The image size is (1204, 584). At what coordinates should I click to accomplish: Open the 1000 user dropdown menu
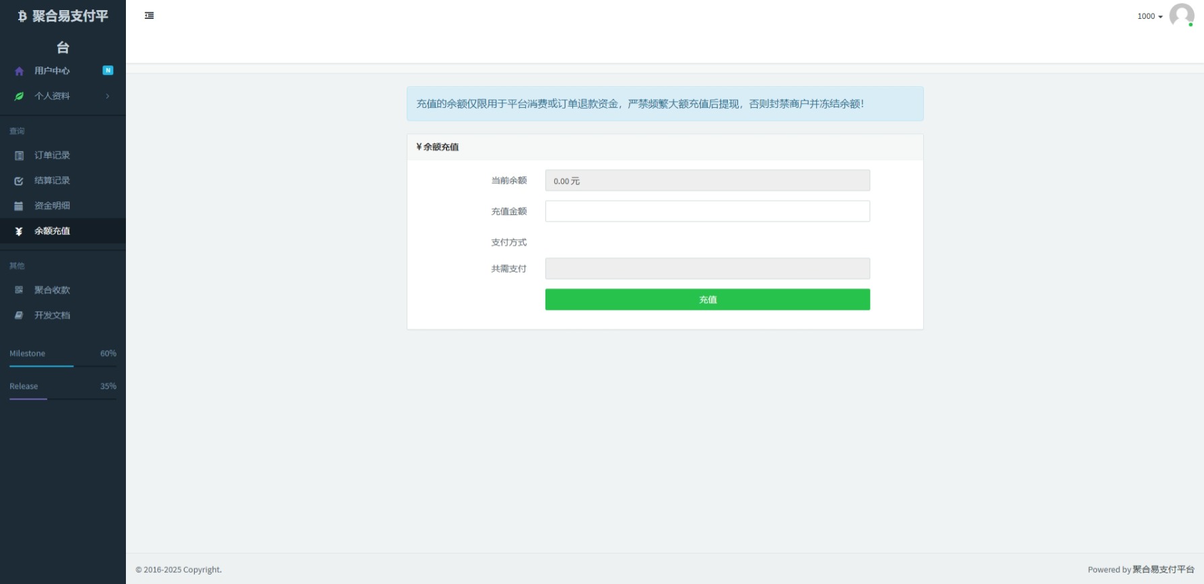click(x=1149, y=16)
